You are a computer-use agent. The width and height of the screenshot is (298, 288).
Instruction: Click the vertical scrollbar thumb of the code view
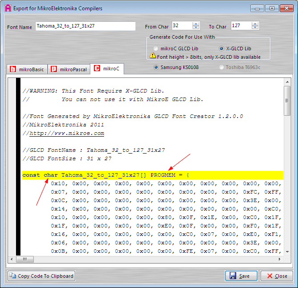[287, 101]
